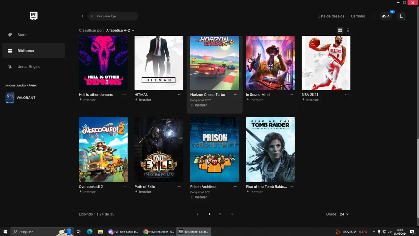Expand the Grade 24 page size dropdown
The width and height of the screenshot is (419, 236).
344,214
